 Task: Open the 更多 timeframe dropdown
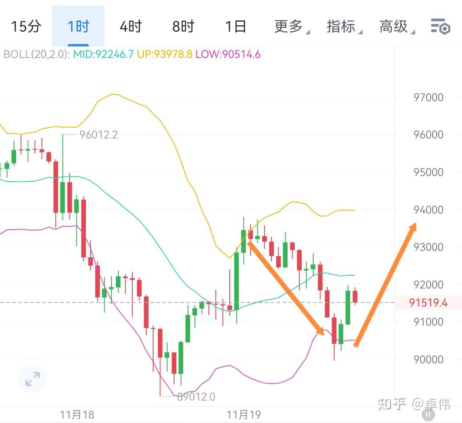288,27
